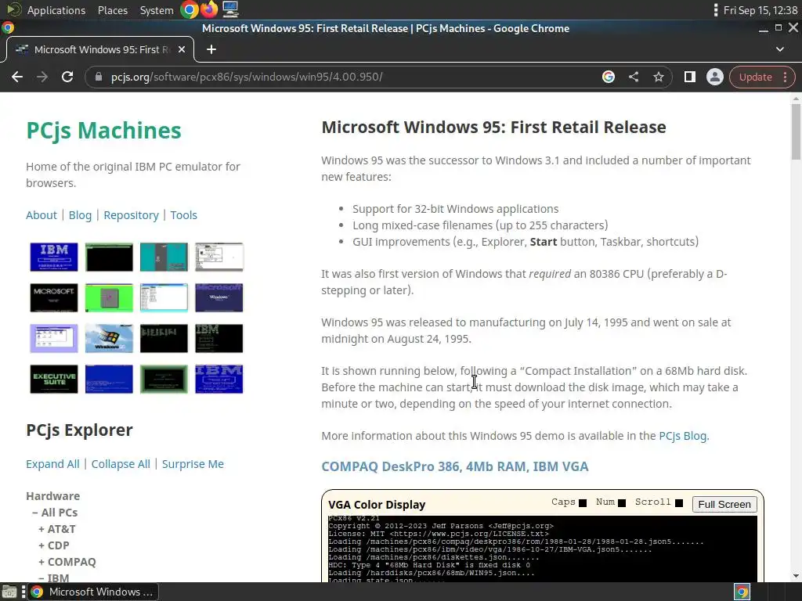Open the white windows thumbnail in top row
Screen dimensions: 802x601
tap(219, 257)
